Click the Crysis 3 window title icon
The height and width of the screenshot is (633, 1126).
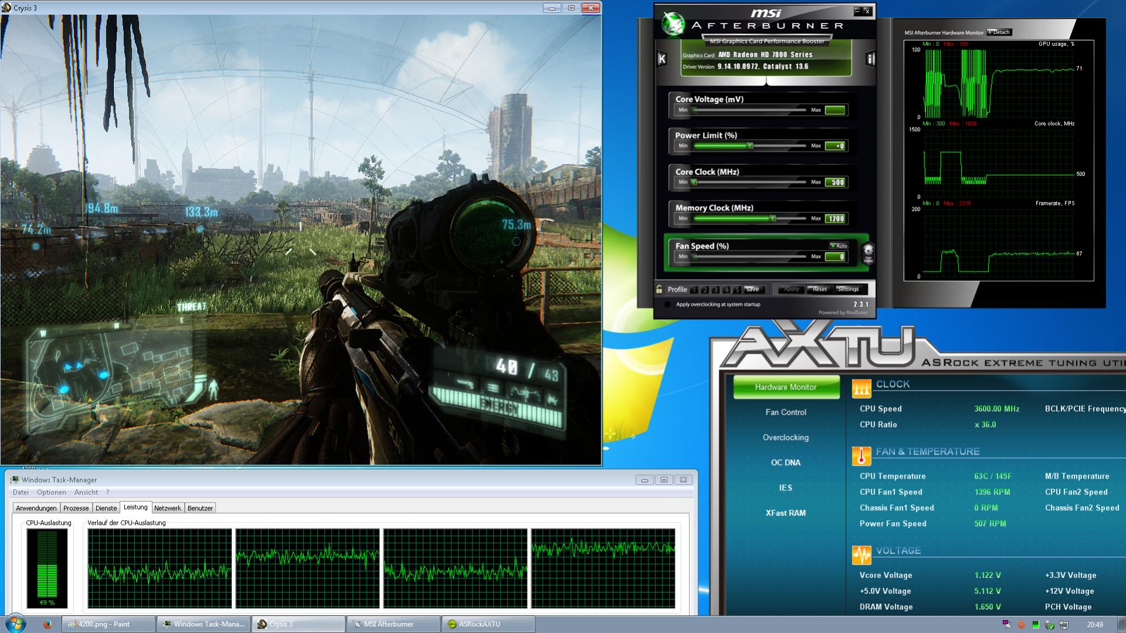tap(6, 8)
